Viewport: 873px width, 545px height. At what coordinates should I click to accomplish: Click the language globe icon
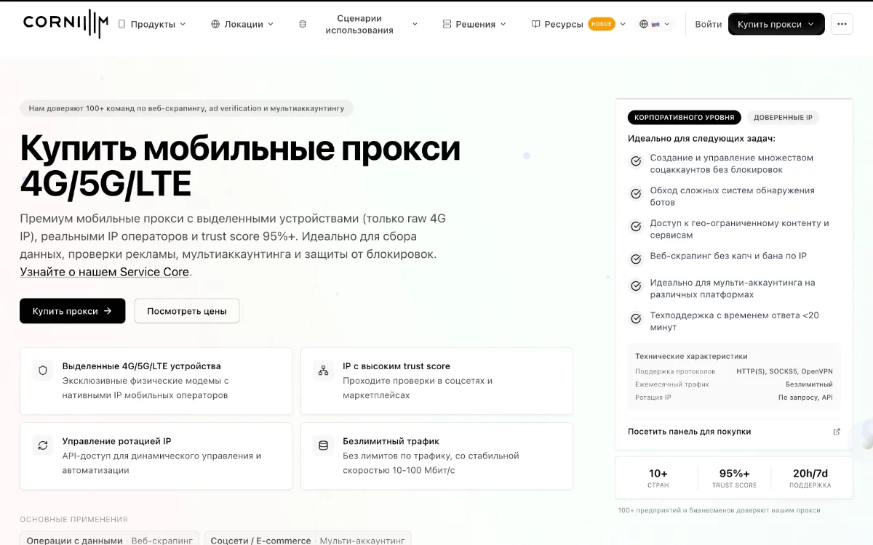[643, 24]
